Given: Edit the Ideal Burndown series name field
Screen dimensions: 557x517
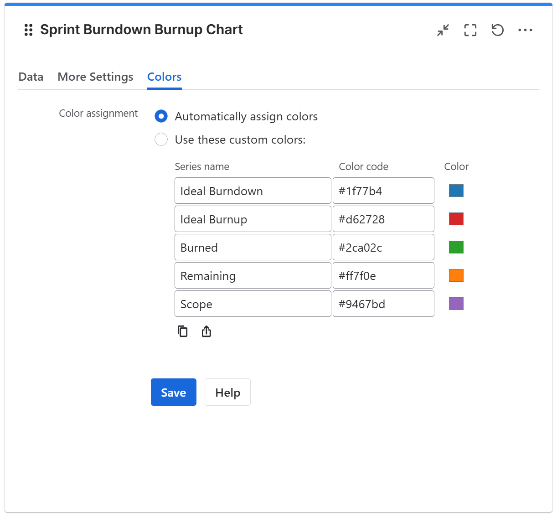Looking at the screenshot, I should (x=253, y=191).
